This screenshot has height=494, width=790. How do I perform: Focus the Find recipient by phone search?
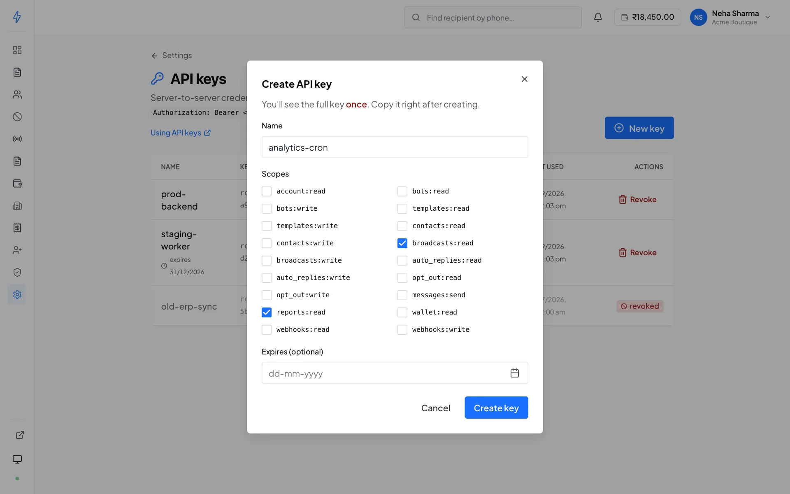[493, 17]
